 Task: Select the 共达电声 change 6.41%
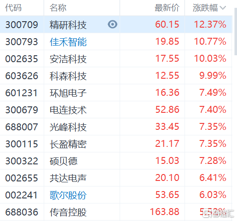pos(213,178)
